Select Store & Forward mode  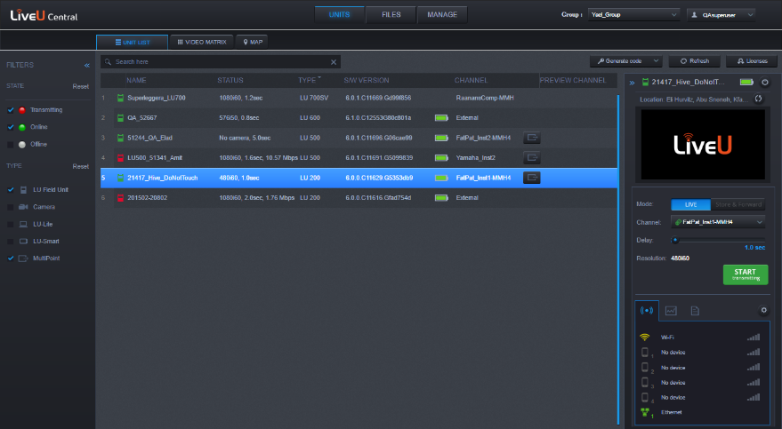[738, 204]
